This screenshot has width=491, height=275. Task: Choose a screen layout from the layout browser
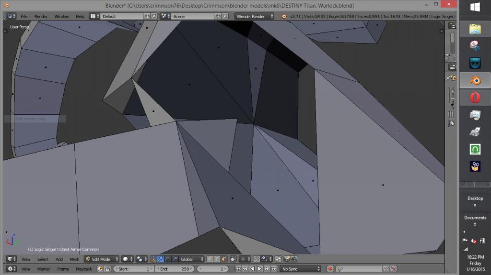click(94, 16)
